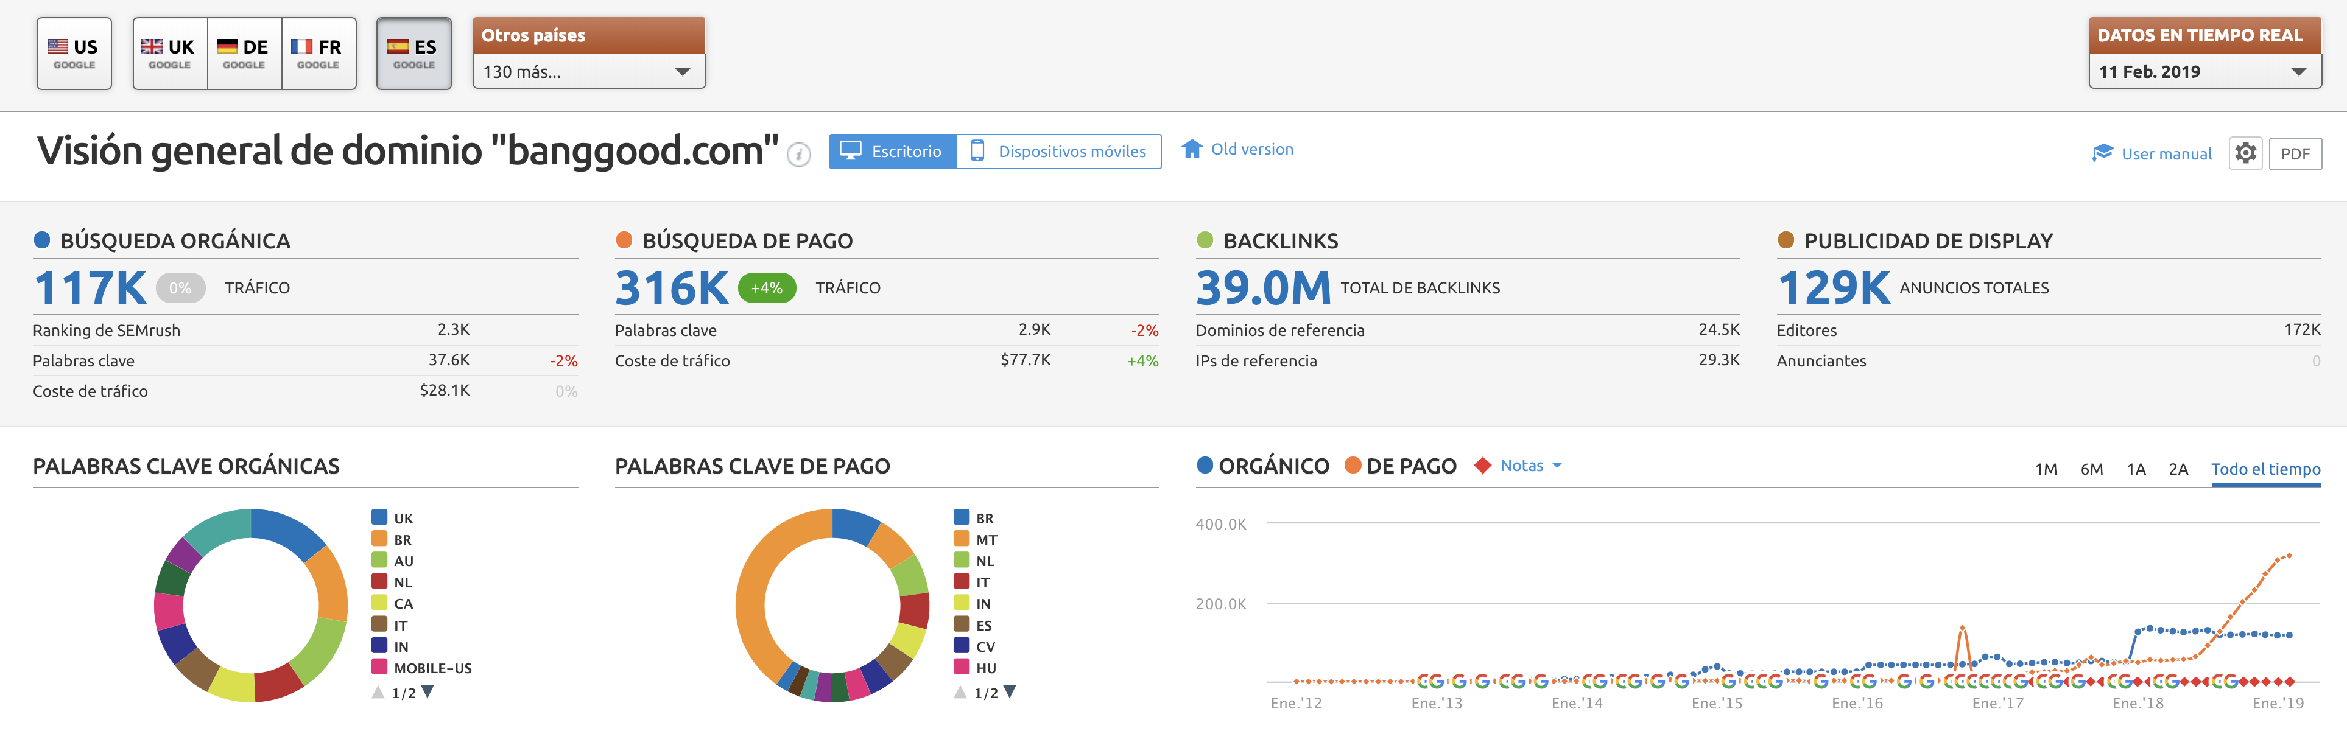Click the 316K paid traffic value
Image resolution: width=2347 pixels, height=745 pixels.
point(672,288)
